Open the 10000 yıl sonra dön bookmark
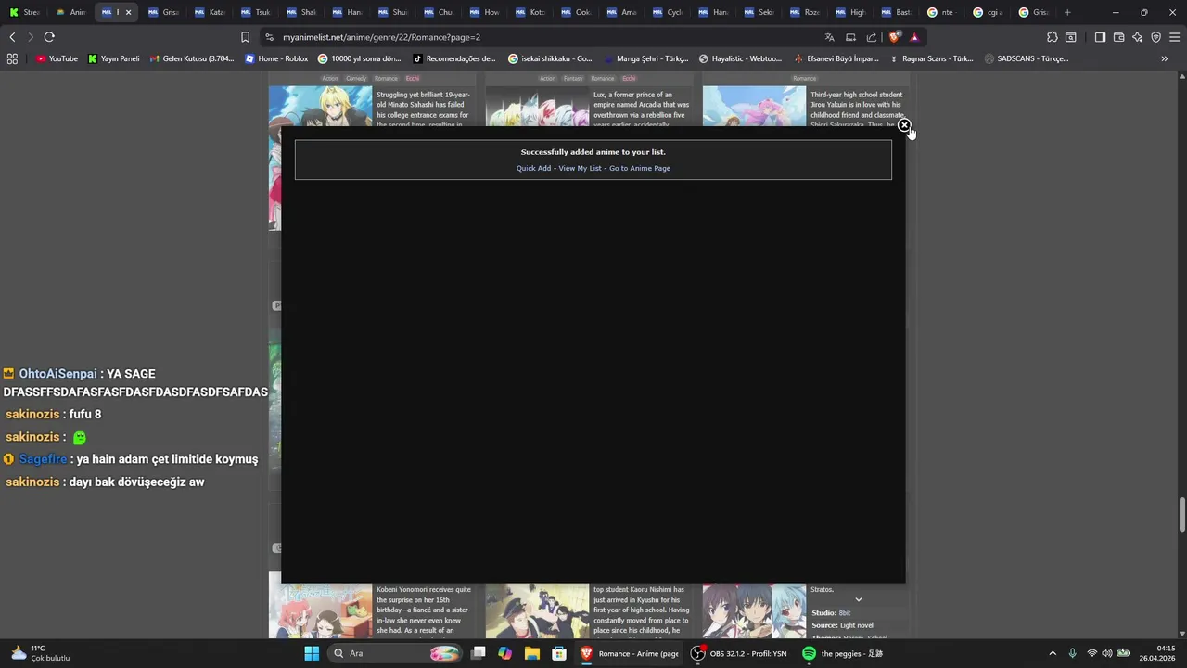Viewport: 1187px width, 668px height. pos(359,58)
